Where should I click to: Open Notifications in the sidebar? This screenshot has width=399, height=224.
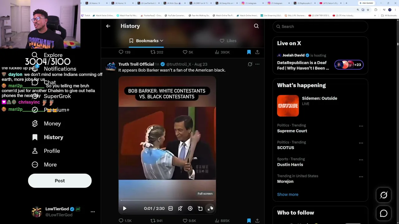tap(54, 69)
